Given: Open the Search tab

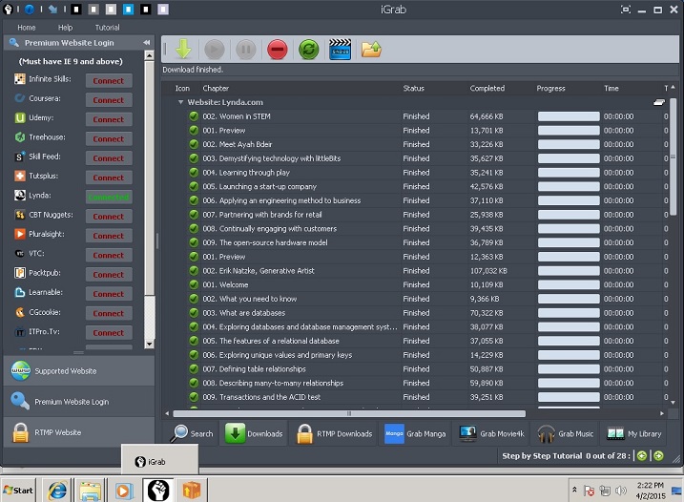Looking at the screenshot, I should click(x=192, y=434).
